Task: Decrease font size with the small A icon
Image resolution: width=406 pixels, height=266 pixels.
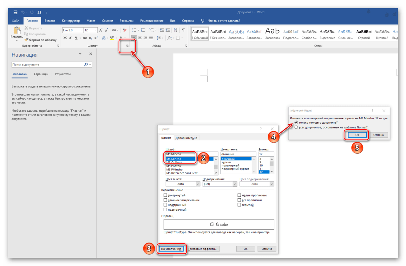Action: click(107, 30)
